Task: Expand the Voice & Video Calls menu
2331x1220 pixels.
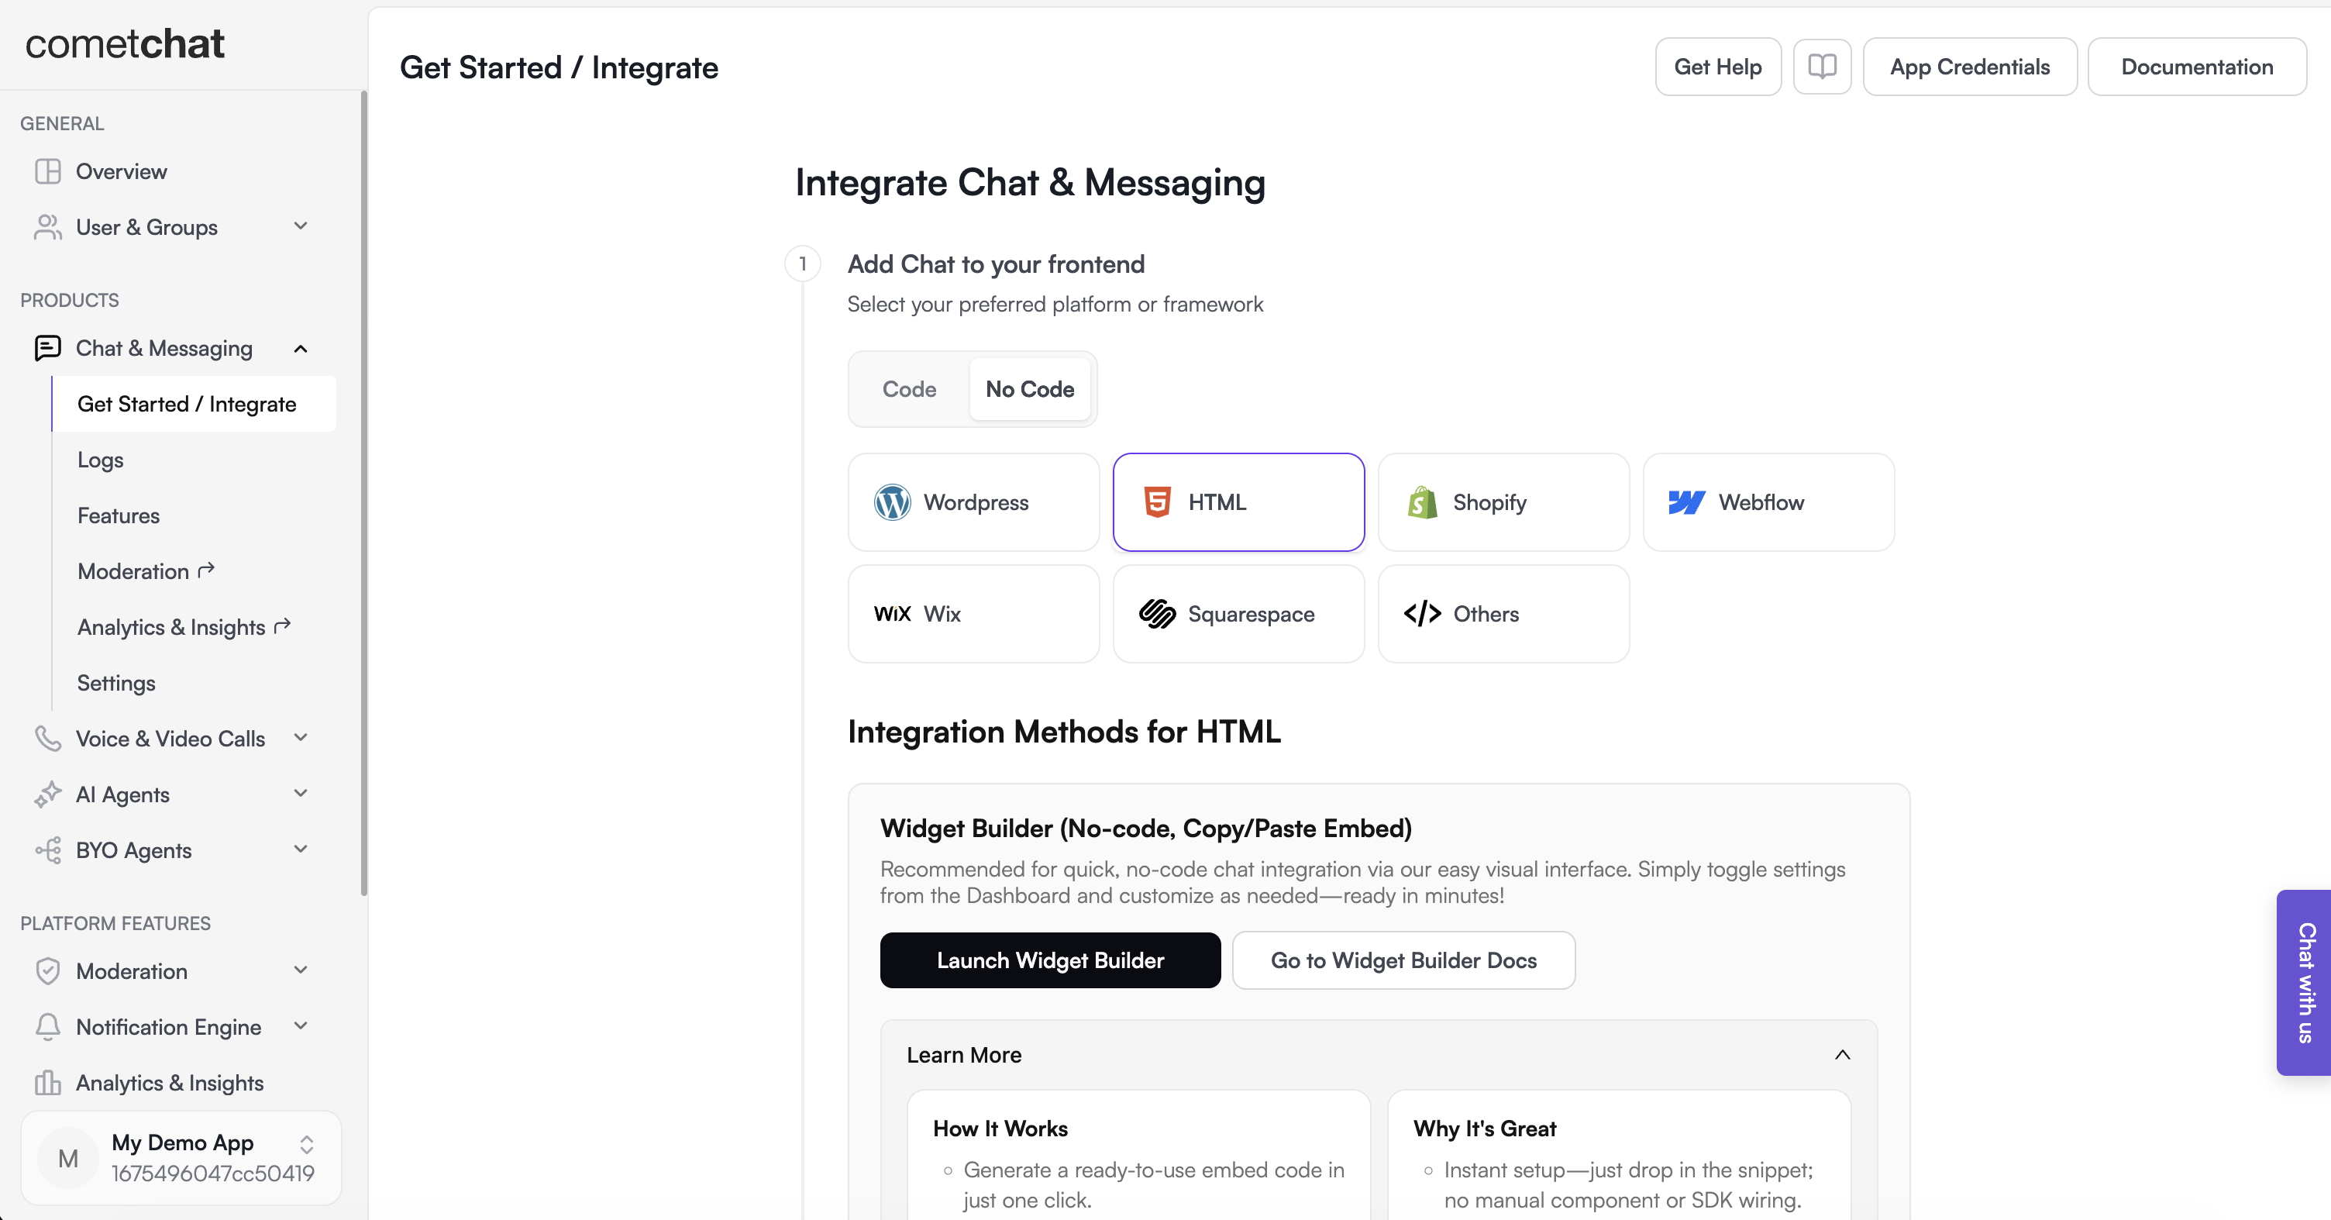Action: tap(172, 739)
